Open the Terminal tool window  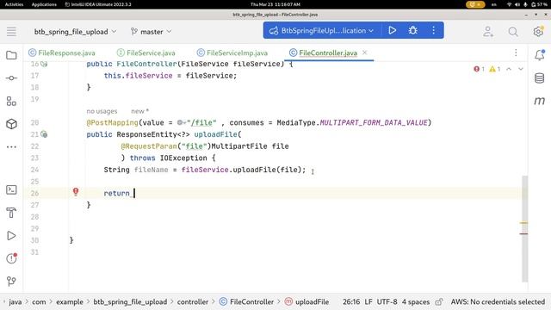pyautogui.click(x=11, y=189)
